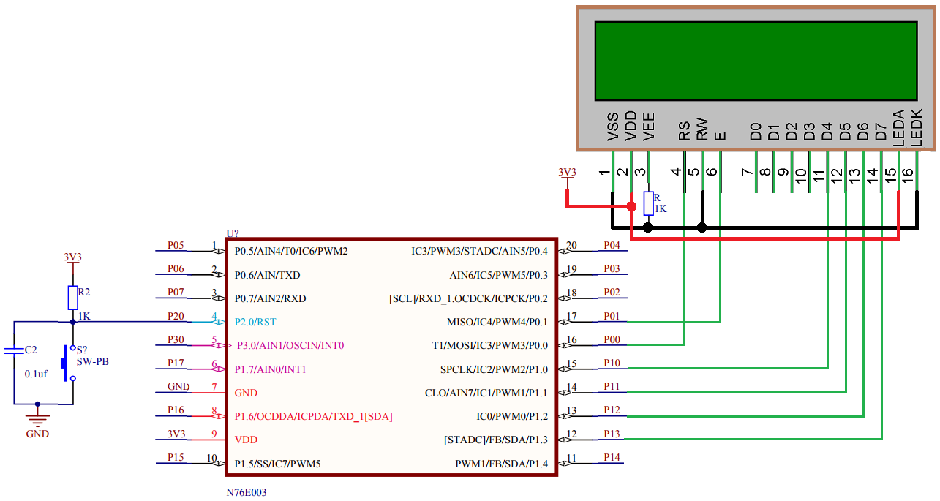Select the red 3V3 power port near LCD
940x501 pixels.
click(x=567, y=173)
